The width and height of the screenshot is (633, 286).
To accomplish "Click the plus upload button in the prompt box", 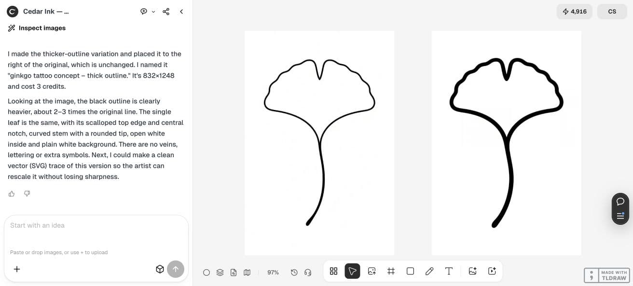I will (17, 269).
